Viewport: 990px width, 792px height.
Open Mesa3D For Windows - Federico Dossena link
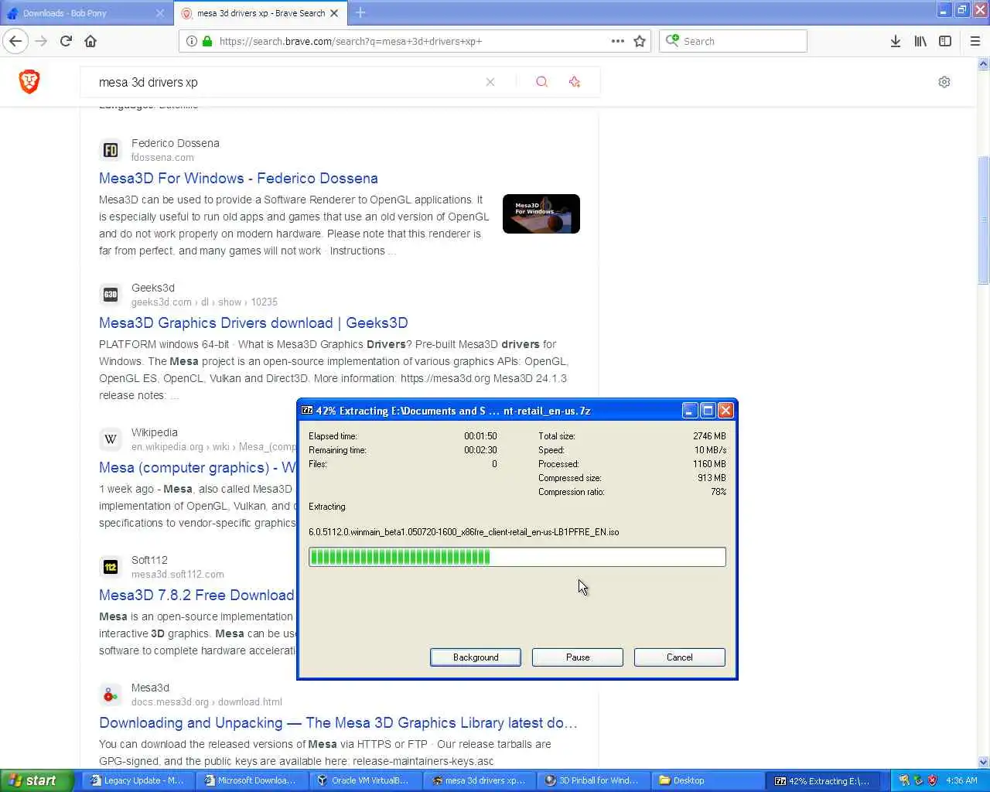238,179
